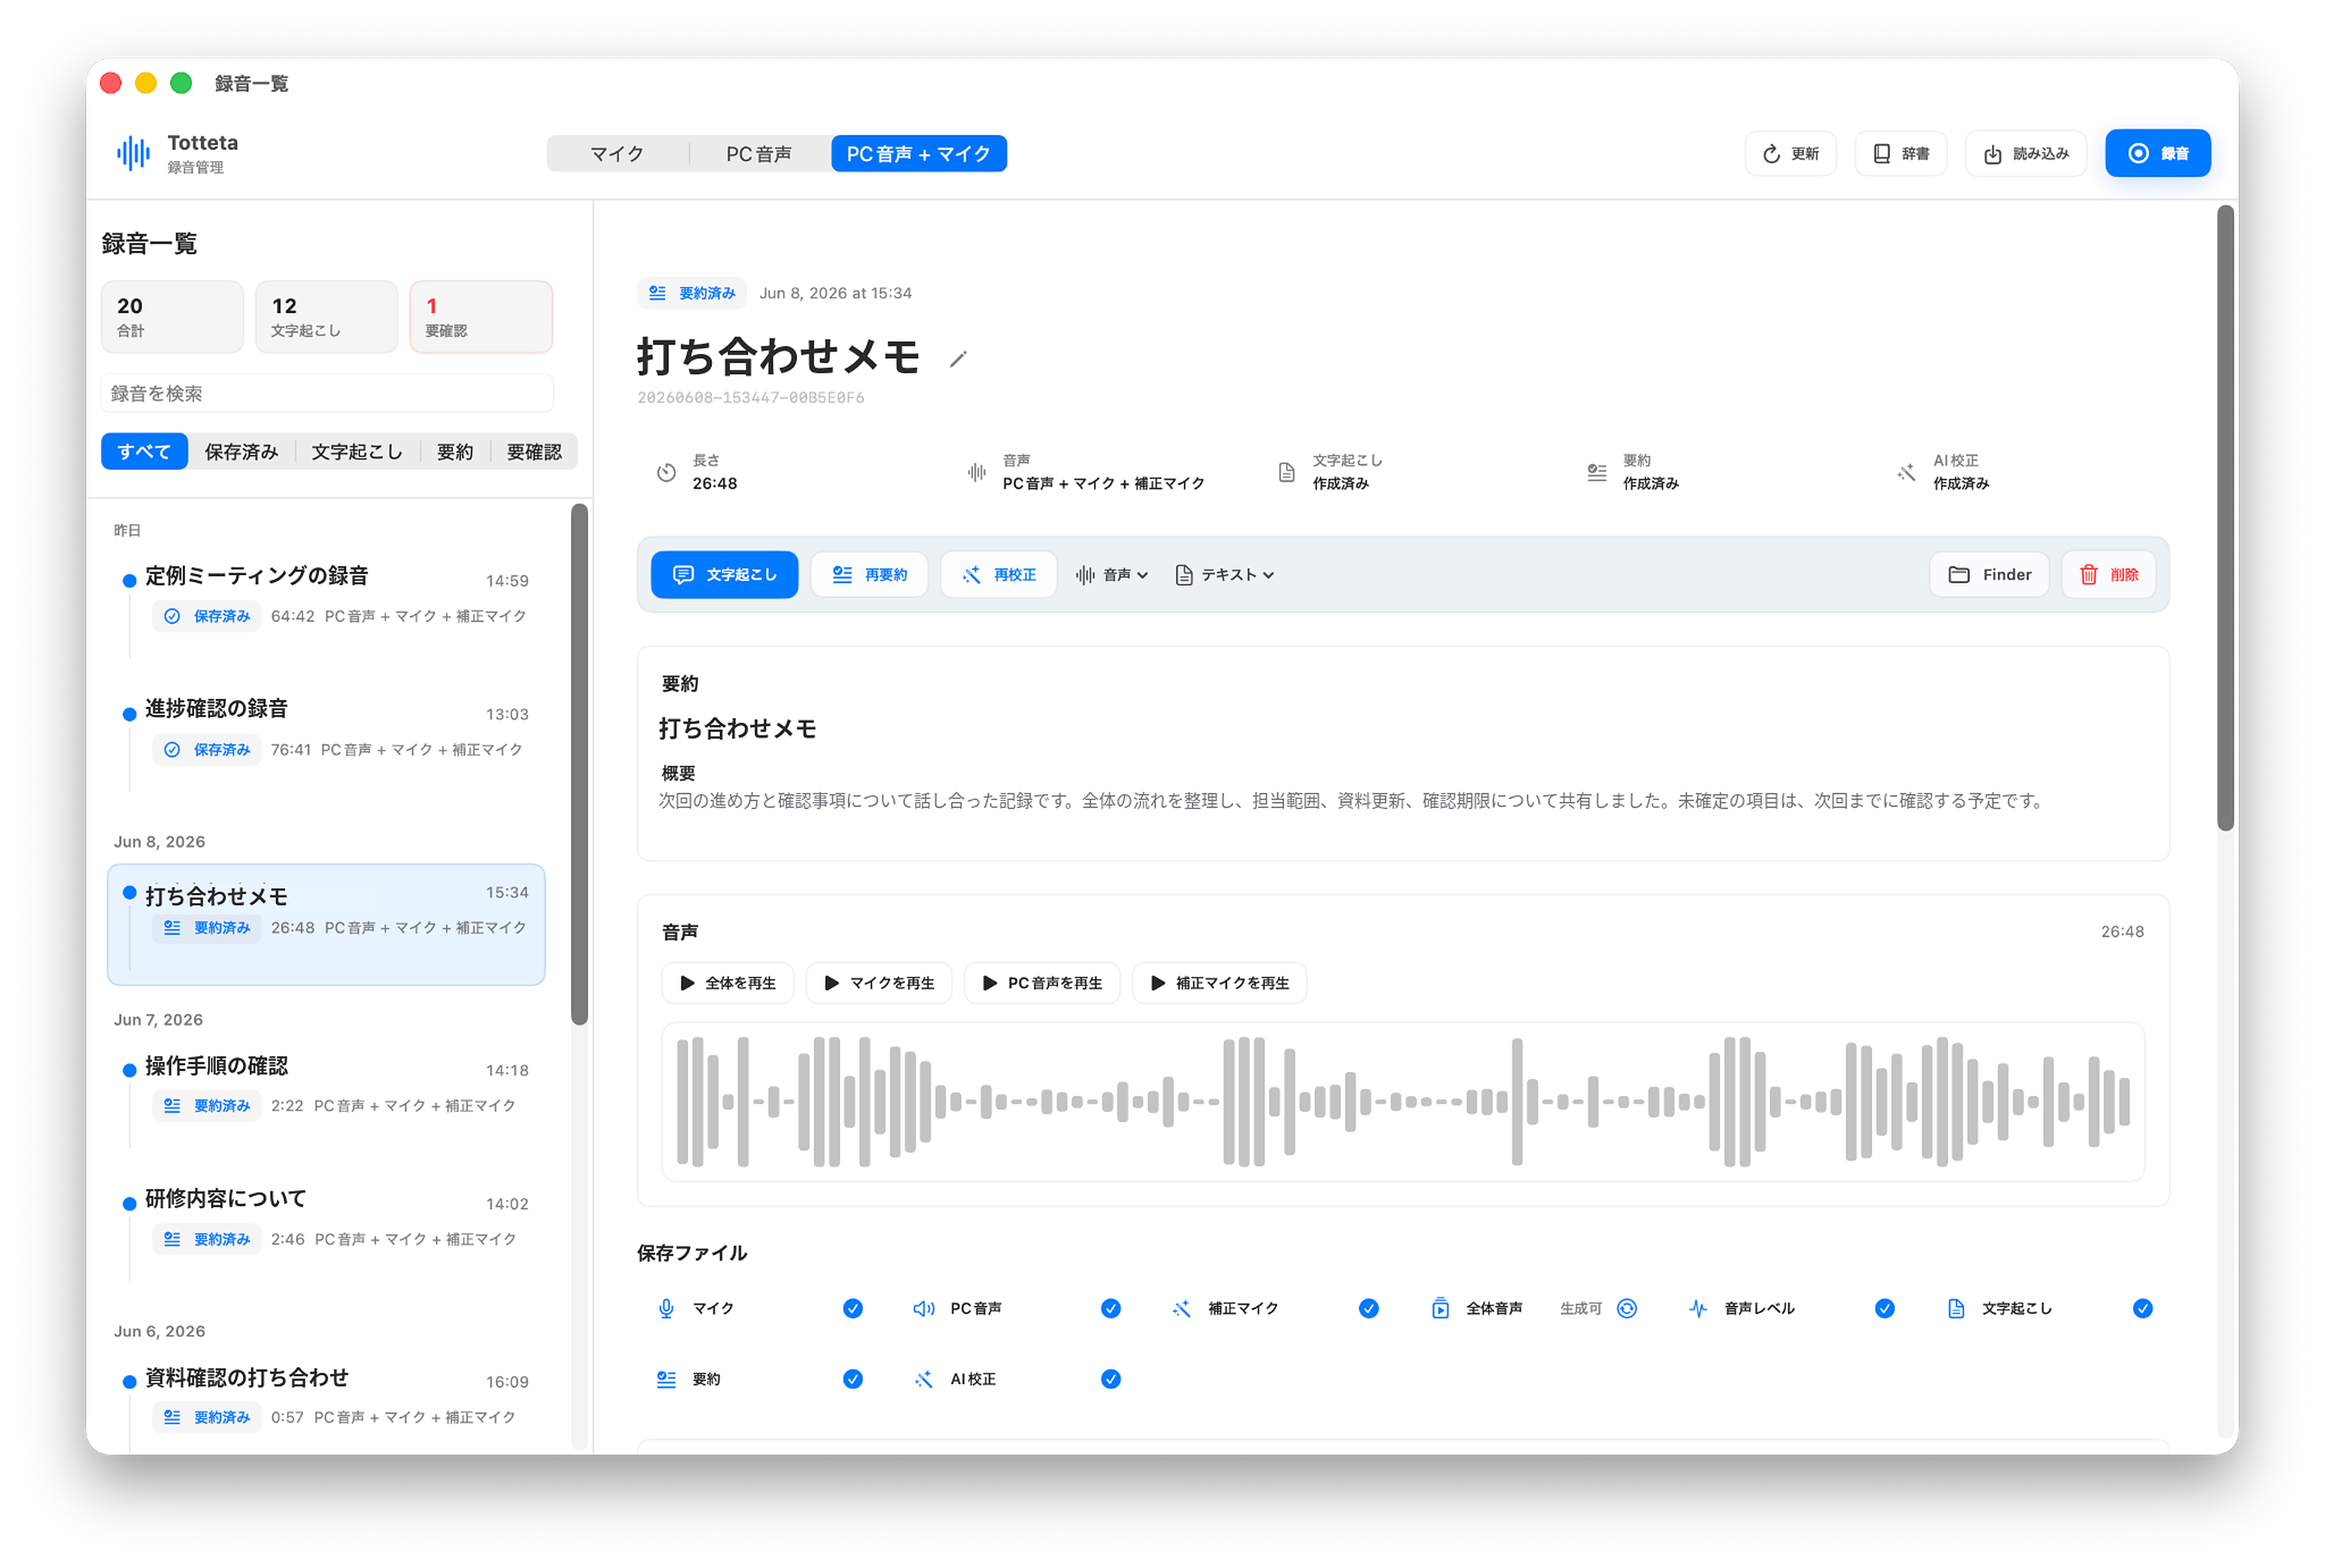Click the 音声レベル pulse icon

[x=1698, y=1309]
